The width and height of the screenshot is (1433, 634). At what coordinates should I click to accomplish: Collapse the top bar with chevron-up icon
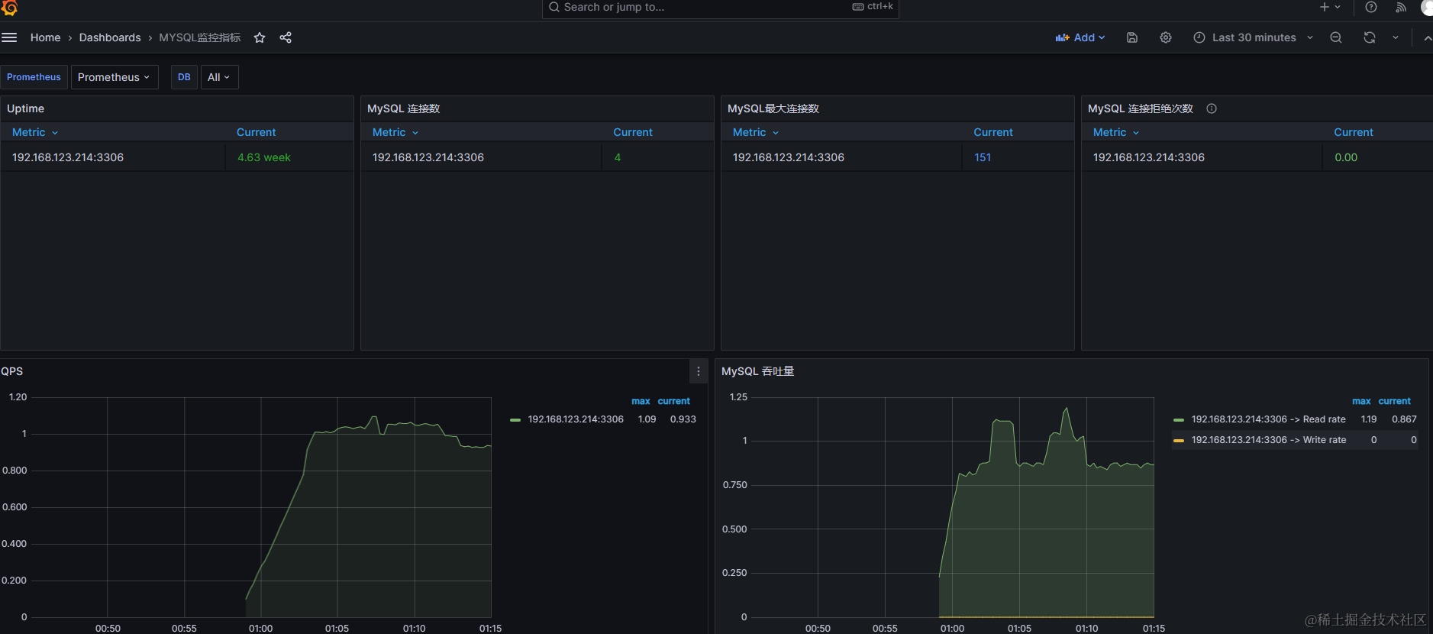tap(1428, 37)
